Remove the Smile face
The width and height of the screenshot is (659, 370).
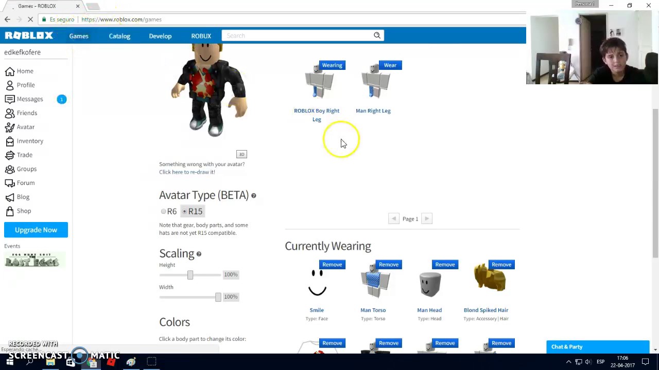click(x=332, y=265)
